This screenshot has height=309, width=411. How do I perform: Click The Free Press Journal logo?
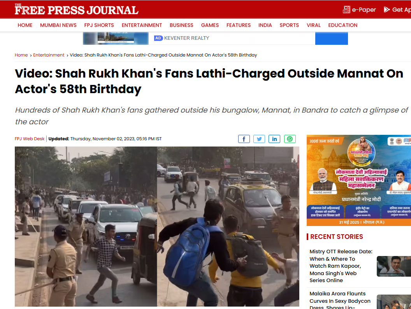(76, 9)
